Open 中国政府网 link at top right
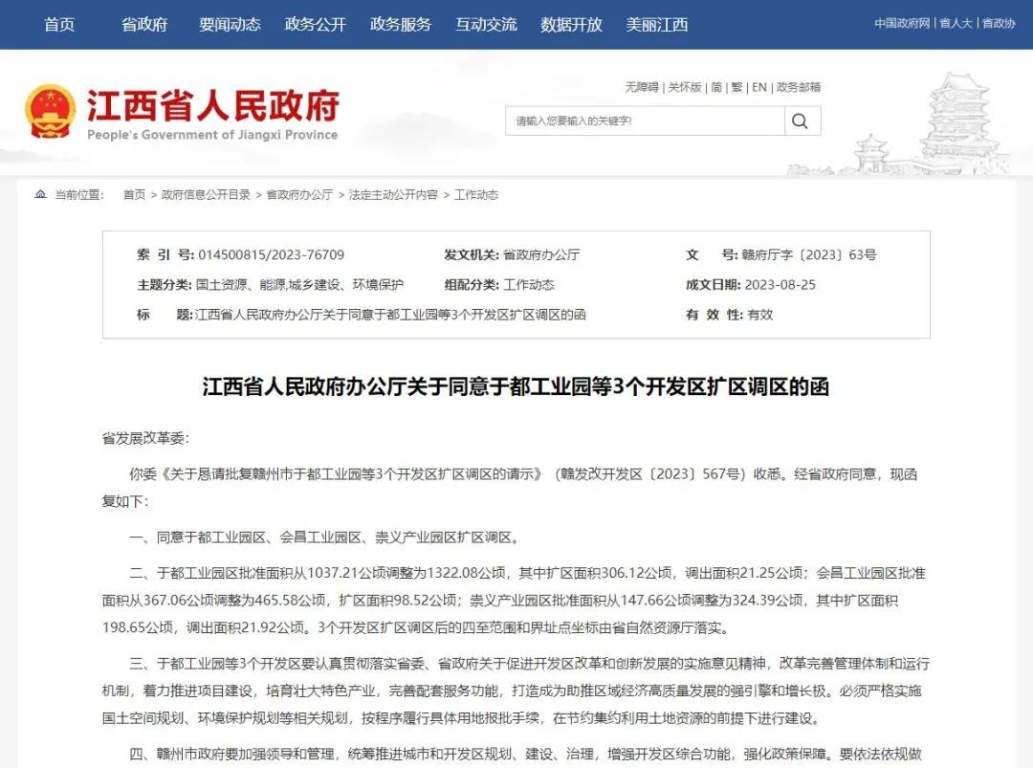 point(905,23)
